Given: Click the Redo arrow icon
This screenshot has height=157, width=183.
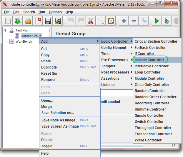Looking at the screenshot, I should (81, 21).
